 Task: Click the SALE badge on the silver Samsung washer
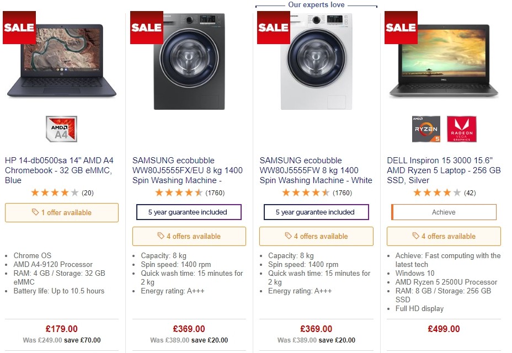[146, 27]
